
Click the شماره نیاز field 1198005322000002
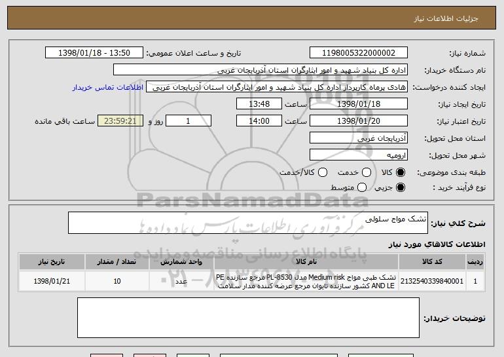pyautogui.click(x=359, y=52)
